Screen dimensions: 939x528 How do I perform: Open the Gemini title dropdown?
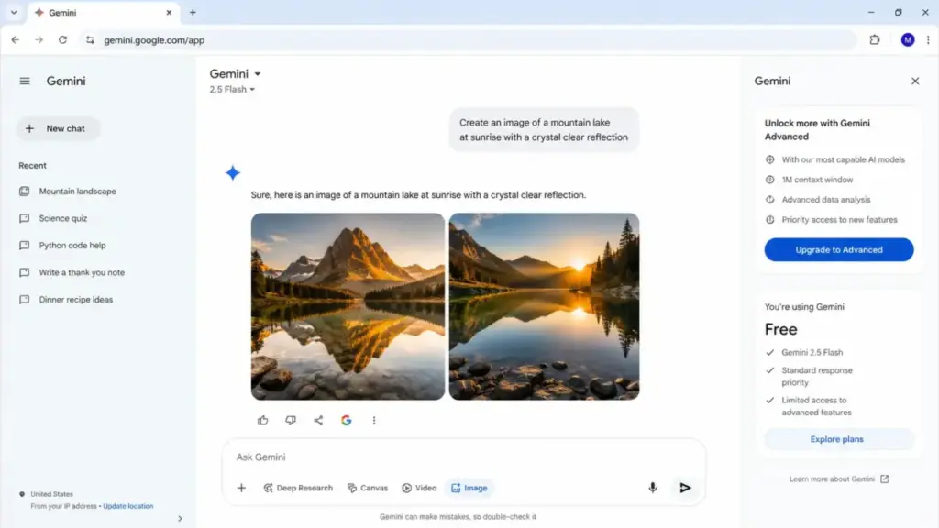click(235, 73)
